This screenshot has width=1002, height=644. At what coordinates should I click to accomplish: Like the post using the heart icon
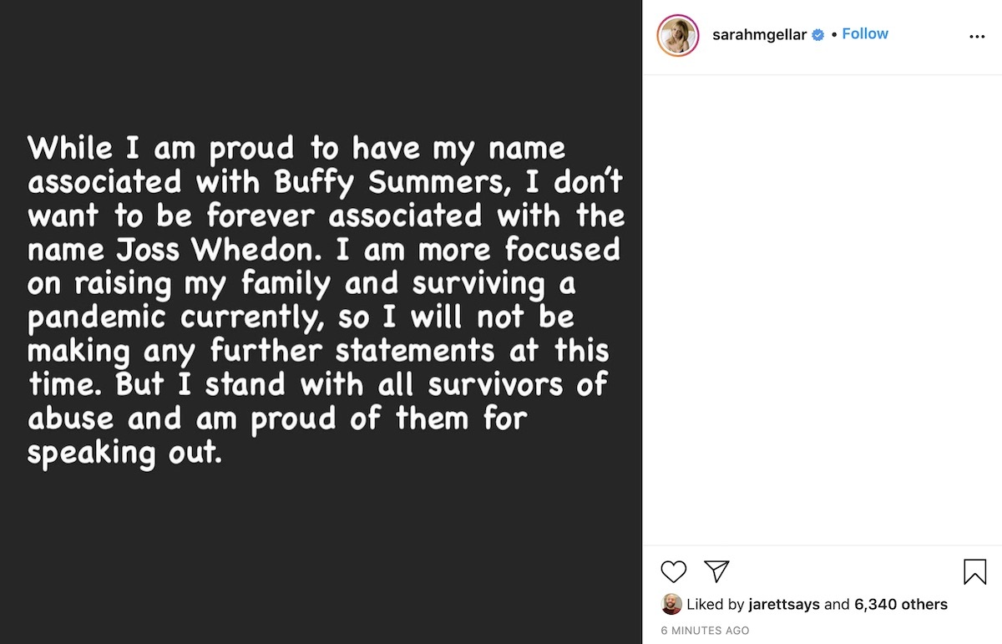(673, 571)
